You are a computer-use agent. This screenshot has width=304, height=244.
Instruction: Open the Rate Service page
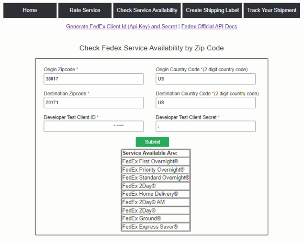coord(85,10)
